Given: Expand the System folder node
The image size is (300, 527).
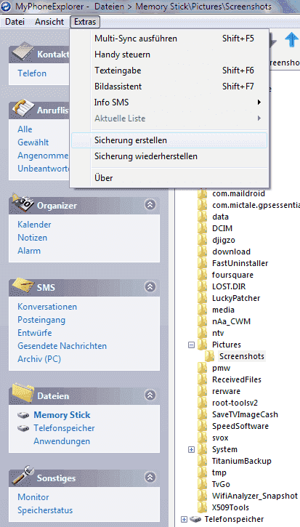Looking at the screenshot, I should coord(191,449).
